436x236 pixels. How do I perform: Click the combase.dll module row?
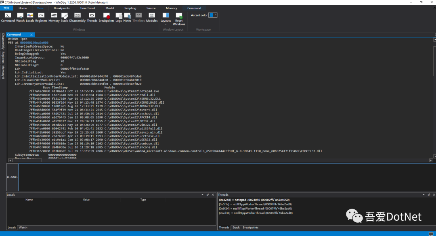click(94, 144)
